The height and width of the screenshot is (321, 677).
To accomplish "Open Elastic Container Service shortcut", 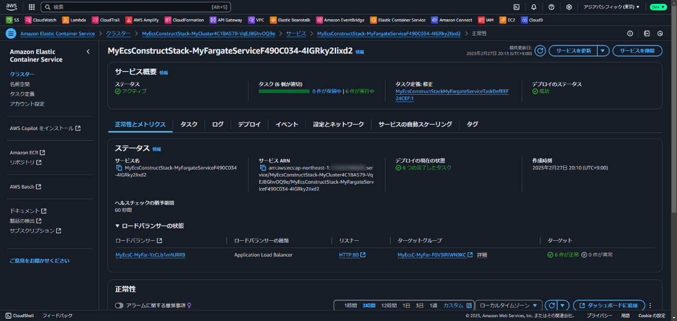I will (398, 20).
